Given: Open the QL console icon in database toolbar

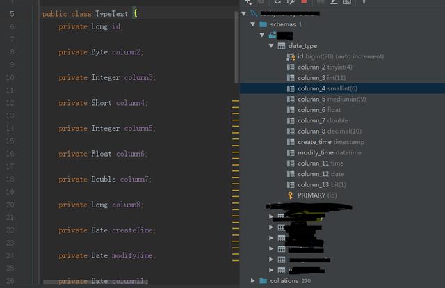Looking at the screenshot, I should [347, 1].
